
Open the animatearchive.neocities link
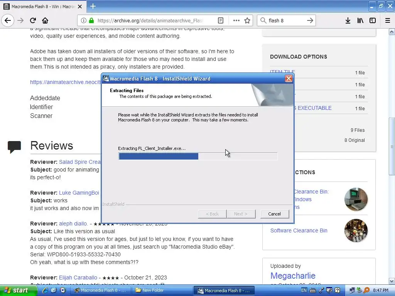[66, 82]
